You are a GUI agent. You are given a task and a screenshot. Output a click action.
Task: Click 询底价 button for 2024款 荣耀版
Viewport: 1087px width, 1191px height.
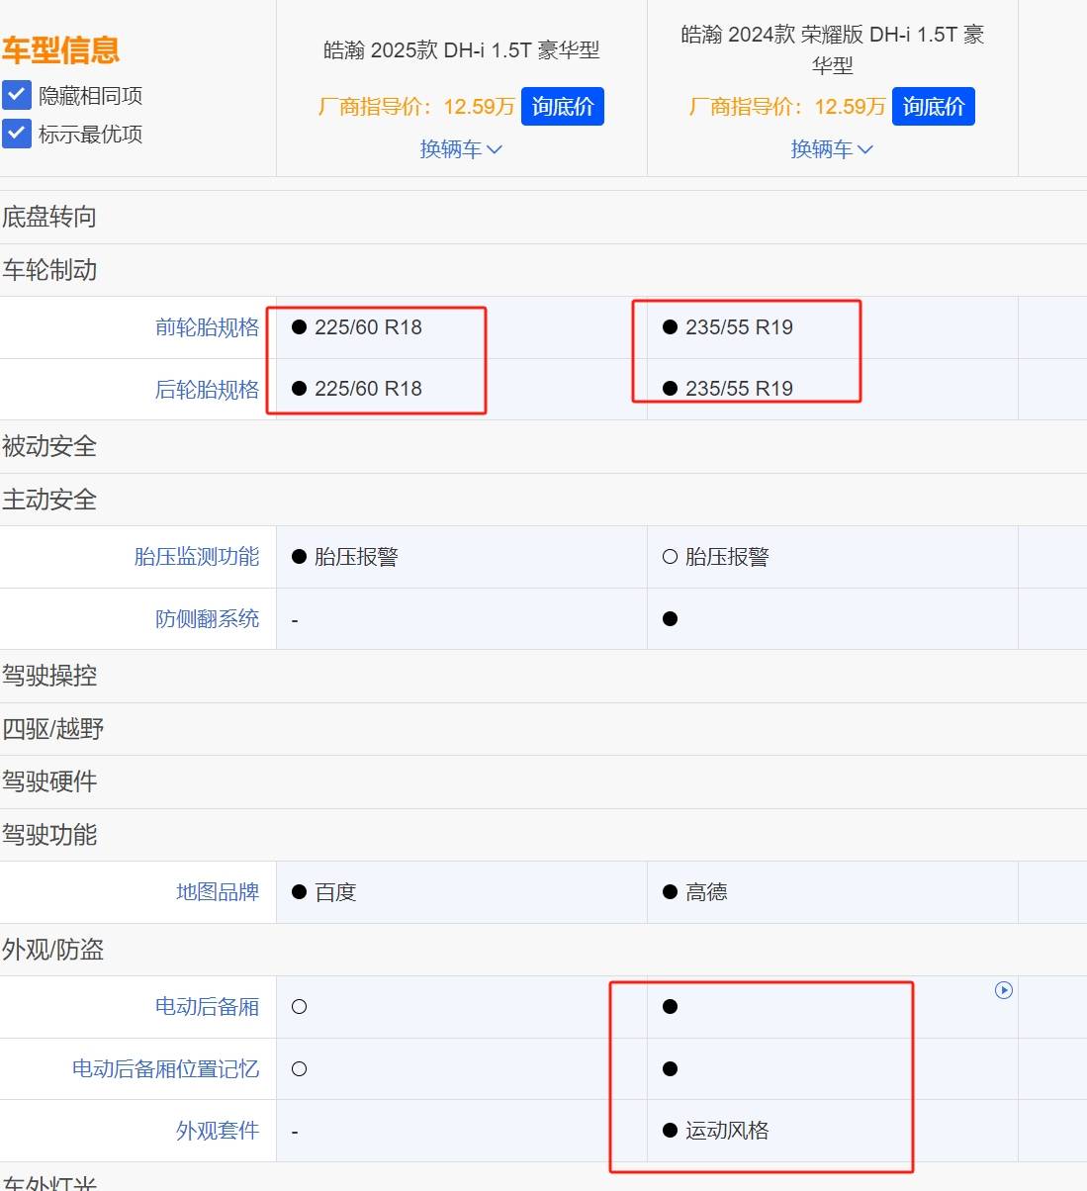[x=933, y=107]
